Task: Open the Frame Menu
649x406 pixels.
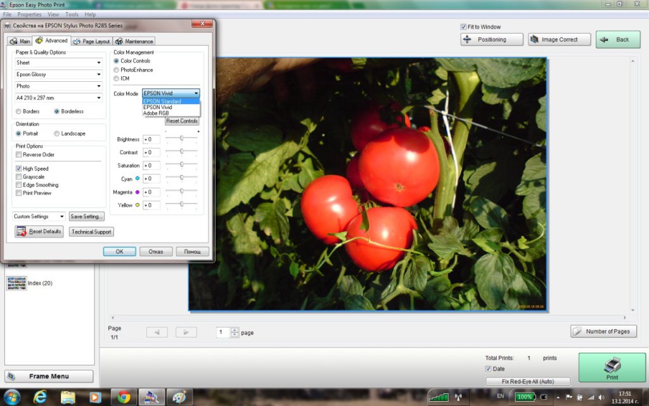Action: coord(49,376)
